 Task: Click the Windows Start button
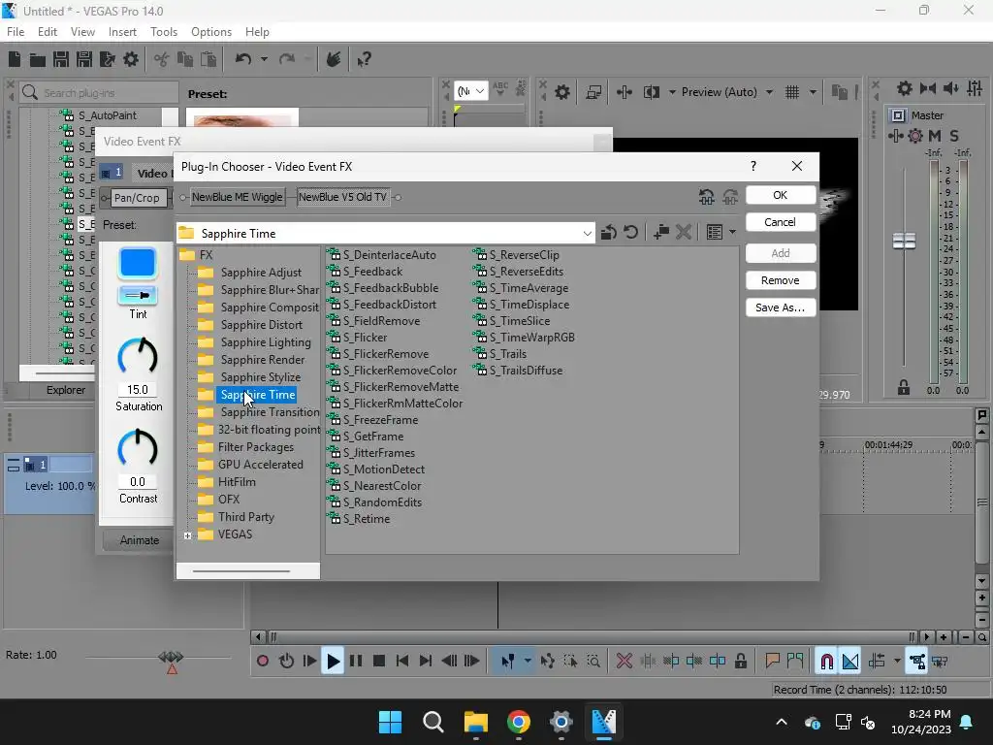click(390, 722)
